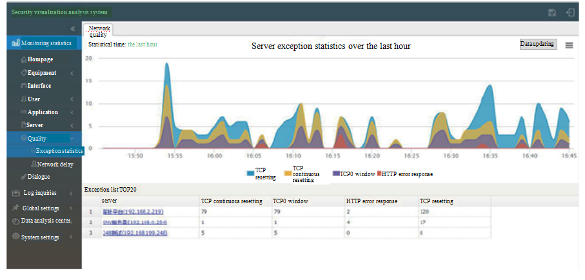
Task: Expand the Server submenu arrow
Action: (72, 125)
